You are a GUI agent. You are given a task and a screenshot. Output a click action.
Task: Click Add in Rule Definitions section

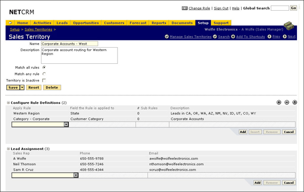click(243, 132)
